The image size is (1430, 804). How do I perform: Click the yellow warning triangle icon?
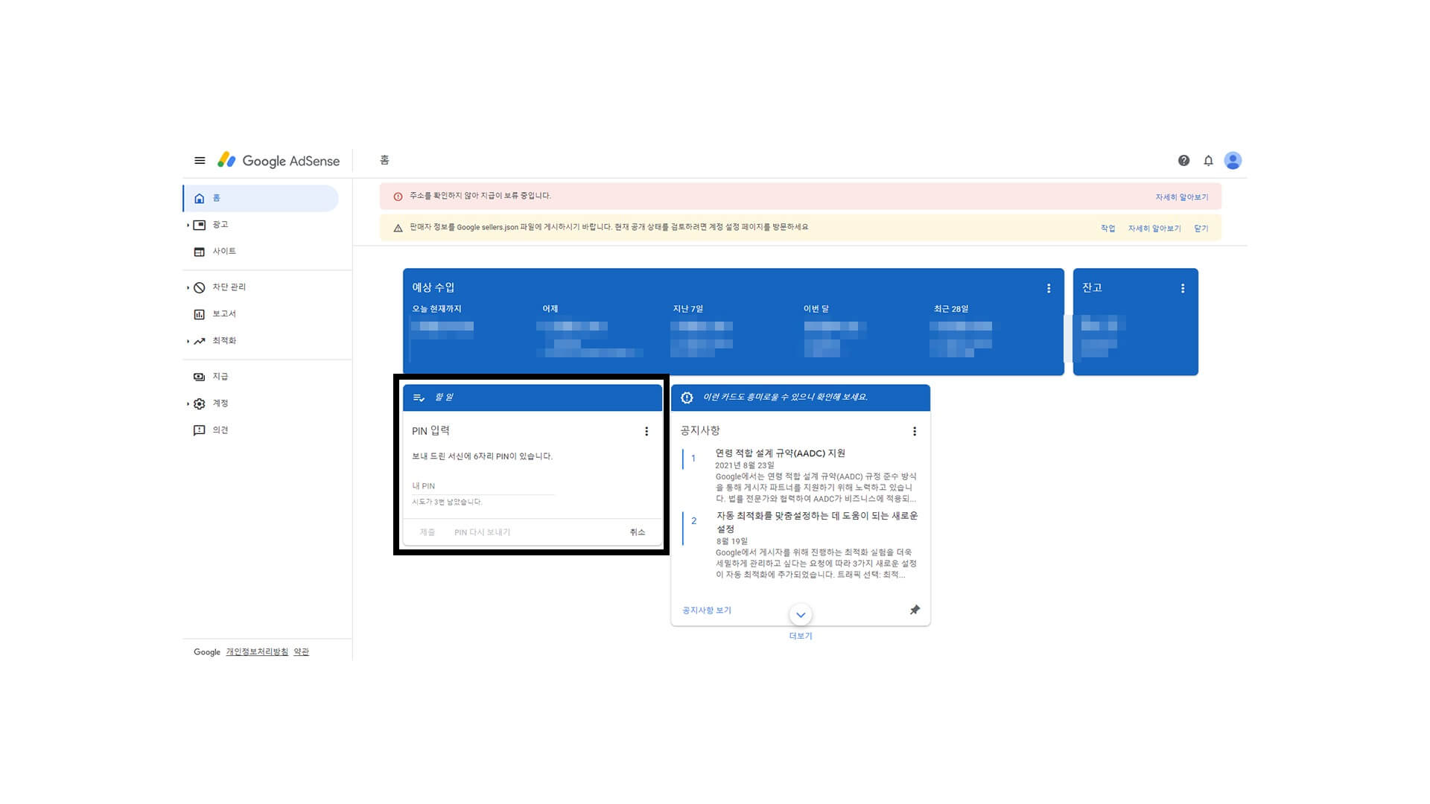398,228
